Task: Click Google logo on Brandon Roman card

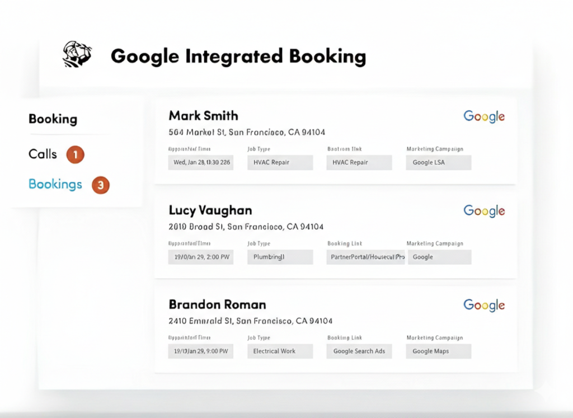Action: tap(484, 305)
